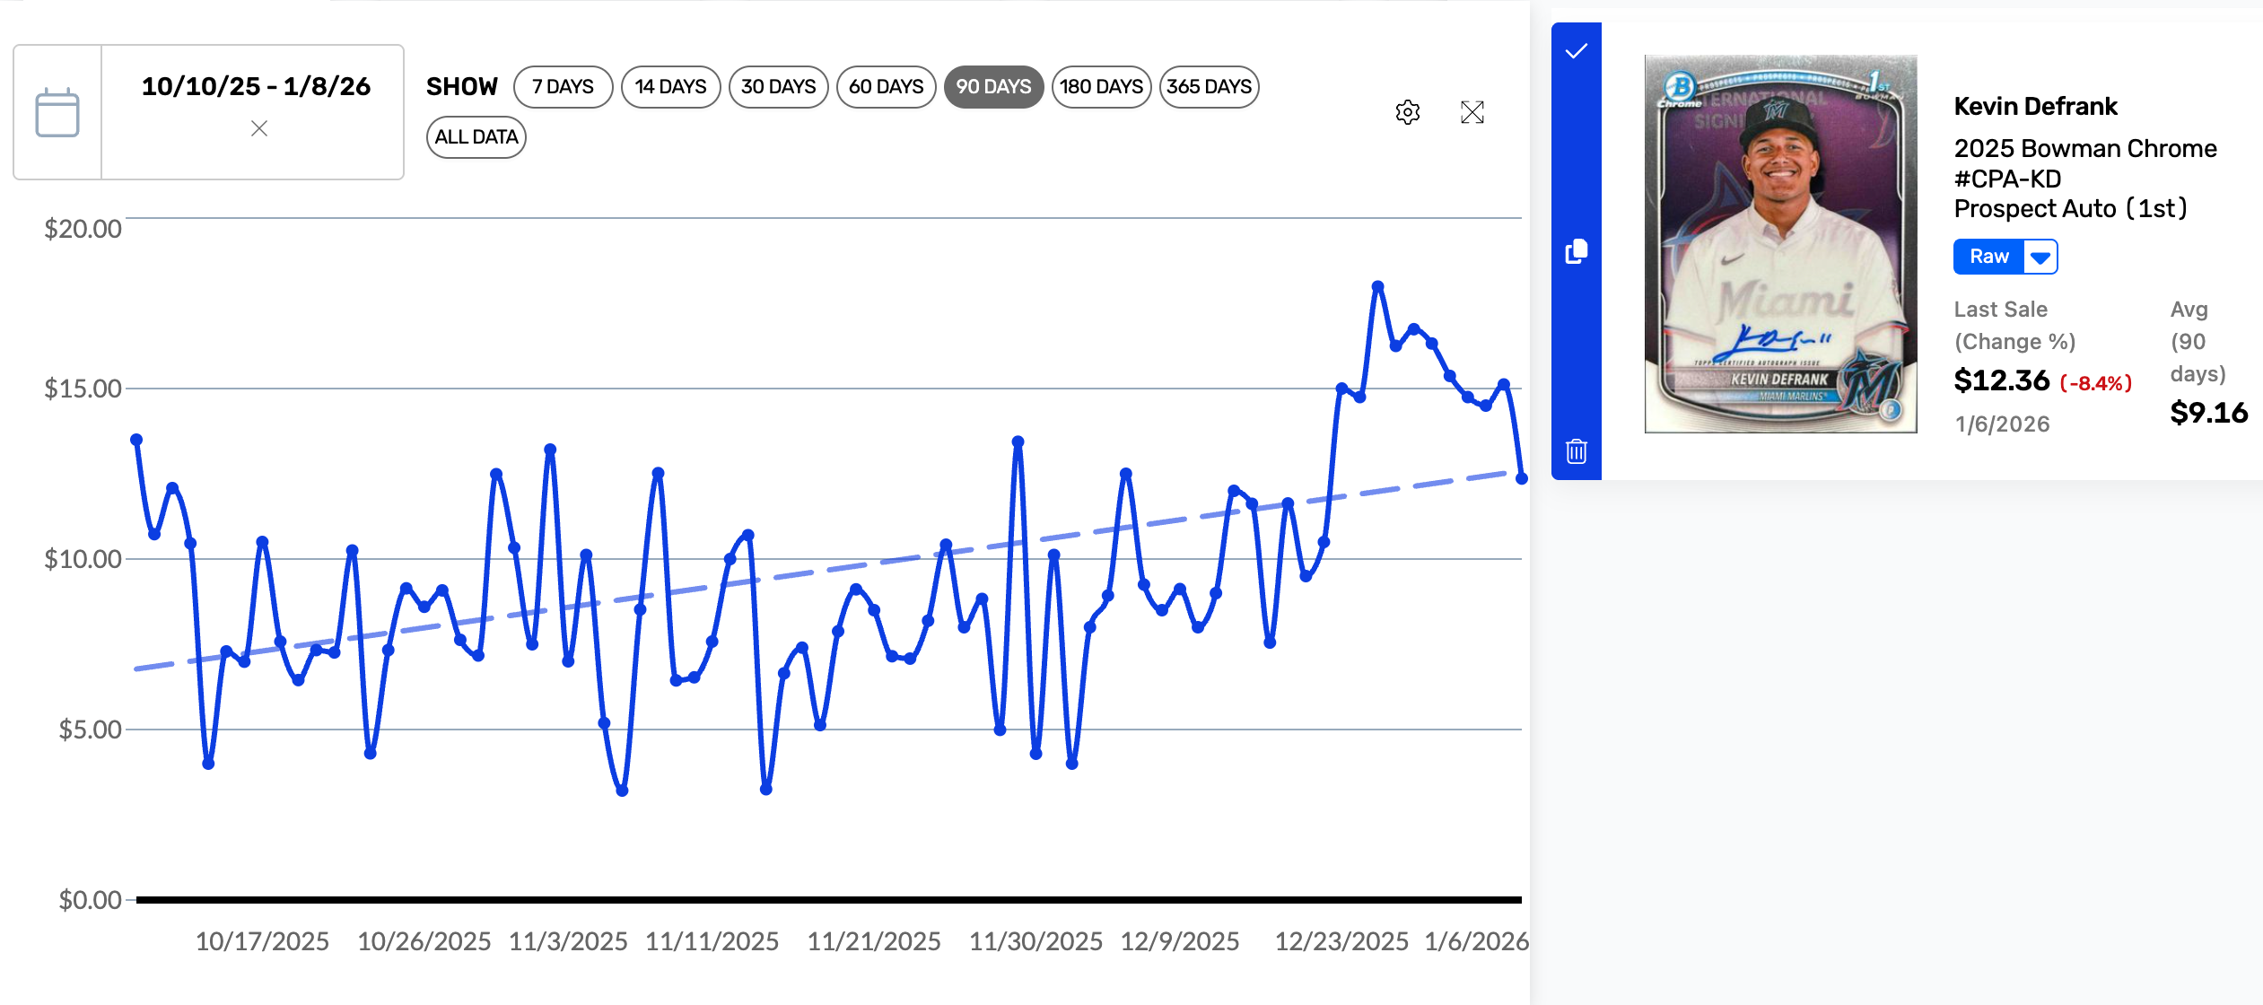The height and width of the screenshot is (1005, 2263).
Task: Open Kevin Defrank card thumbnail
Action: [x=1780, y=244]
